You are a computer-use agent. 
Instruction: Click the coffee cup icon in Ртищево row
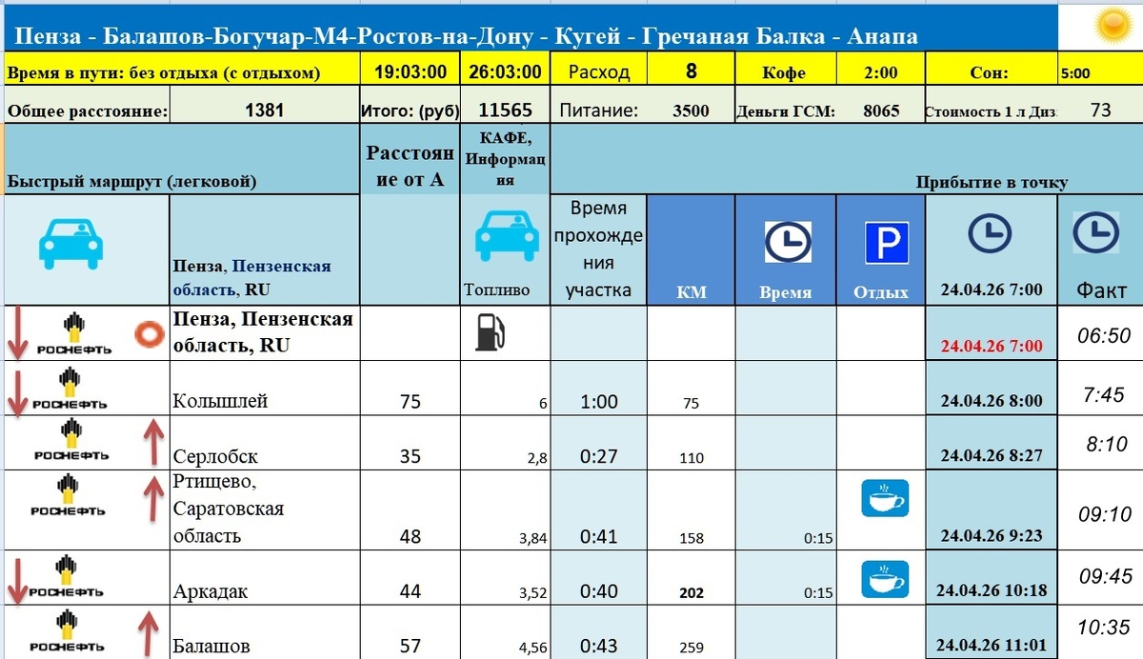885,498
